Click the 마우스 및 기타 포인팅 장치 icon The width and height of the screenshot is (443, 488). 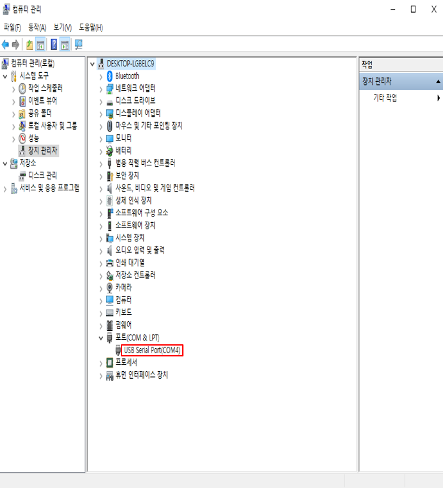pos(110,126)
